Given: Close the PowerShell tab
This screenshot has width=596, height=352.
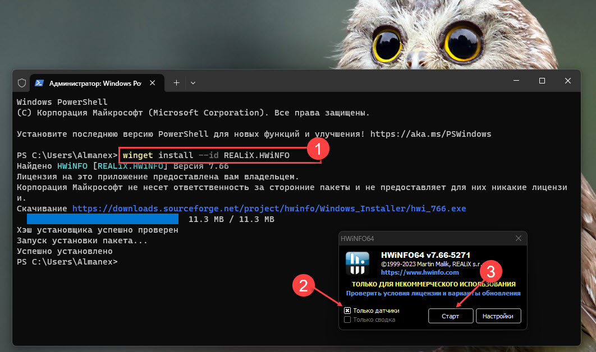Looking at the screenshot, I should click(153, 83).
